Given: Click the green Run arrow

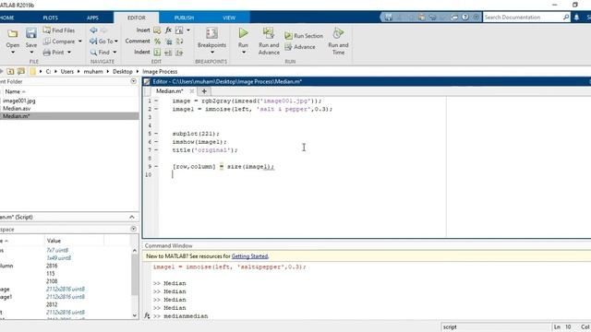Looking at the screenshot, I should coord(243,33).
